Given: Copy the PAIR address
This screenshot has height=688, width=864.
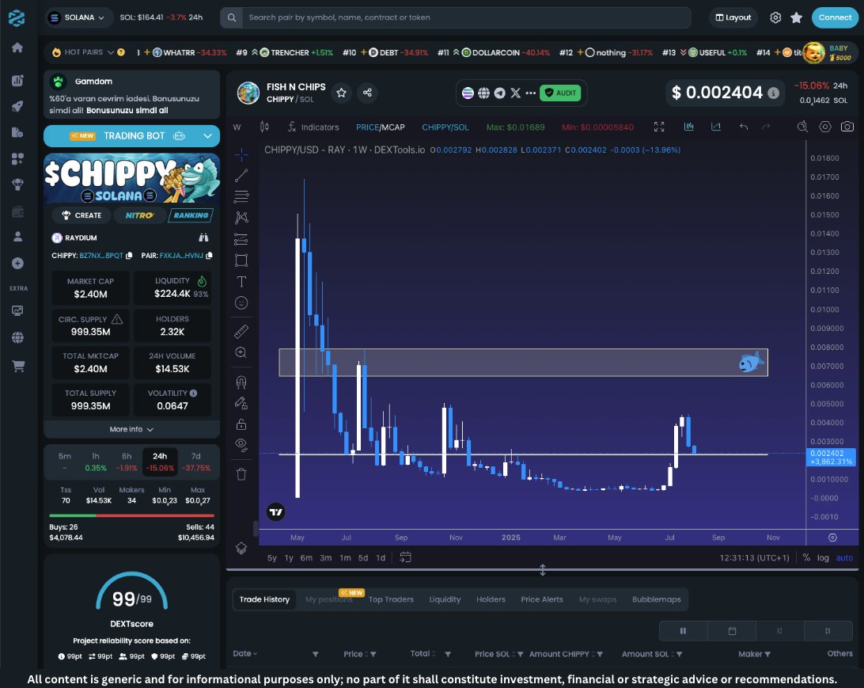Looking at the screenshot, I should tap(209, 256).
